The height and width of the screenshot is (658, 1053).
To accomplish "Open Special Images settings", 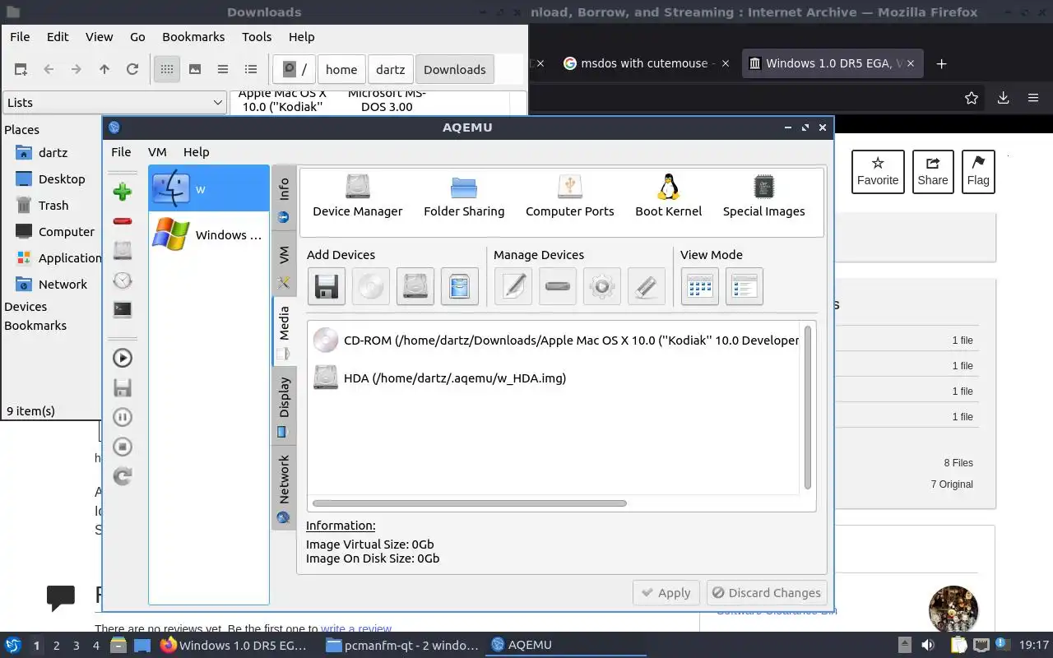I will coord(764,196).
